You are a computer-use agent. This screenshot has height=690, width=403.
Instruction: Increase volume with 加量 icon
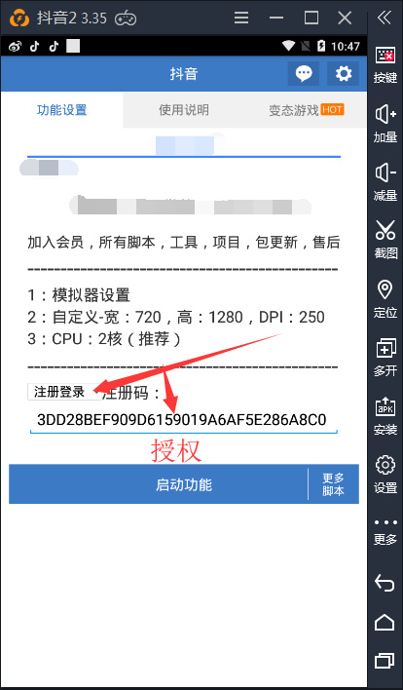pyautogui.click(x=385, y=124)
